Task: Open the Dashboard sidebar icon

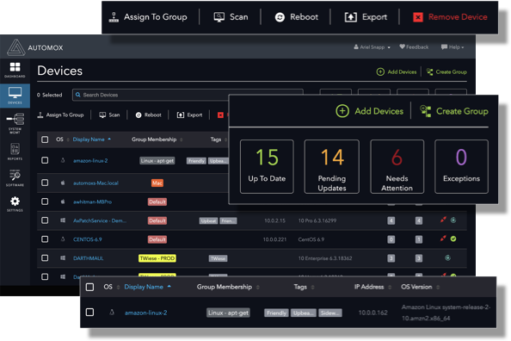Action: click(x=15, y=70)
